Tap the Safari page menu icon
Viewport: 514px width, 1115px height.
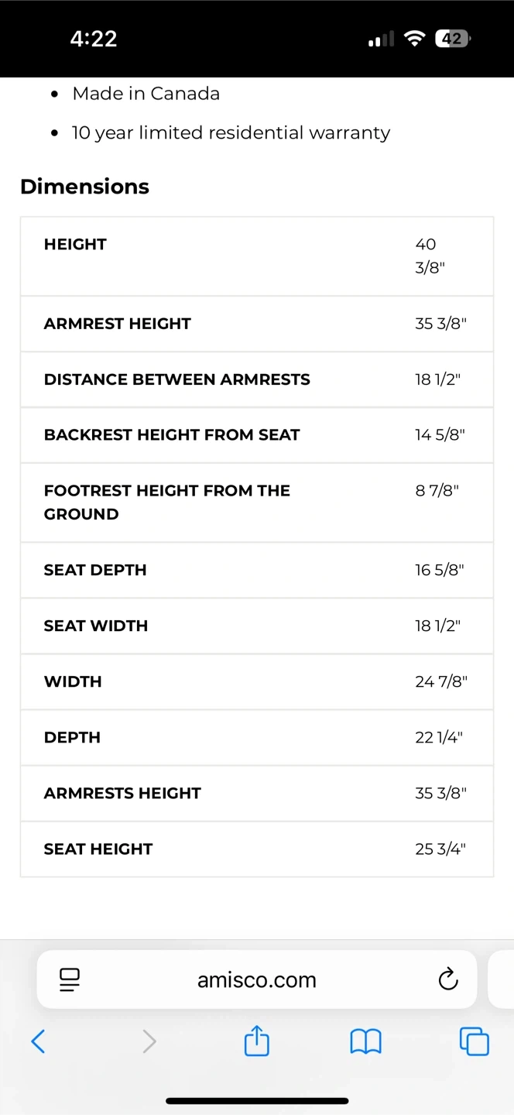pyautogui.click(x=70, y=979)
